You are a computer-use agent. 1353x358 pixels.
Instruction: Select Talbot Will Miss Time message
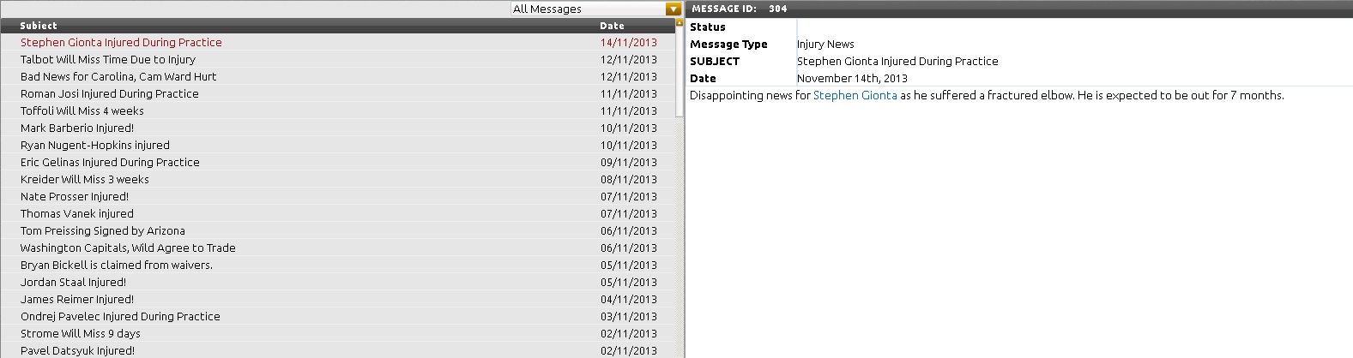(108, 59)
